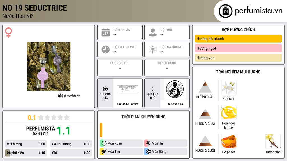This screenshot has height=161, width=287.
Task: Click the star badge icon above Thương hiệu
Action: (105, 89)
